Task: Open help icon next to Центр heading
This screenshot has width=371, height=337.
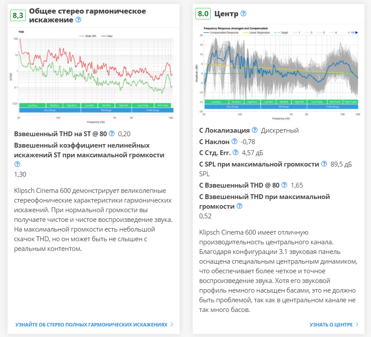Action: (x=244, y=14)
